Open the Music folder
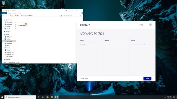The width and height of the screenshot is (177, 99). coord(8,46)
